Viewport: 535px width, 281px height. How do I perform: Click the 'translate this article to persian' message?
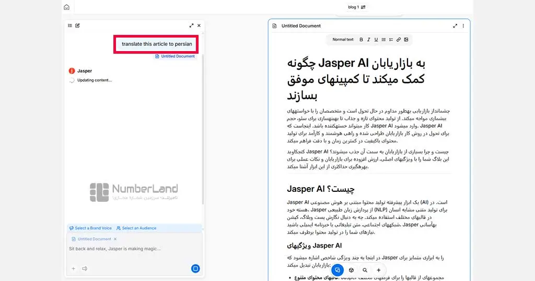click(157, 44)
